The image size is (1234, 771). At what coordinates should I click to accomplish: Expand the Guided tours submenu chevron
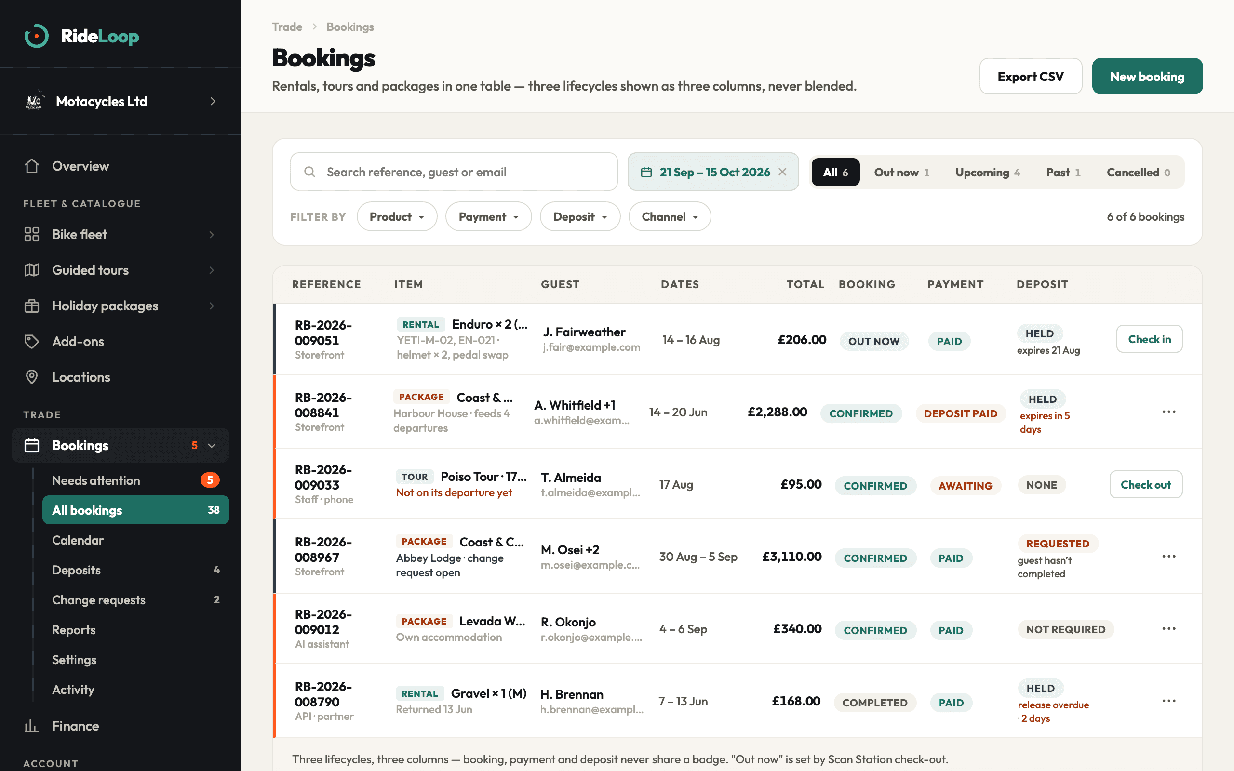(x=212, y=270)
